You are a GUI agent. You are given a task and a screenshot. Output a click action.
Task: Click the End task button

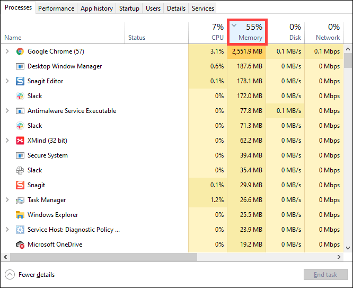click(x=325, y=275)
